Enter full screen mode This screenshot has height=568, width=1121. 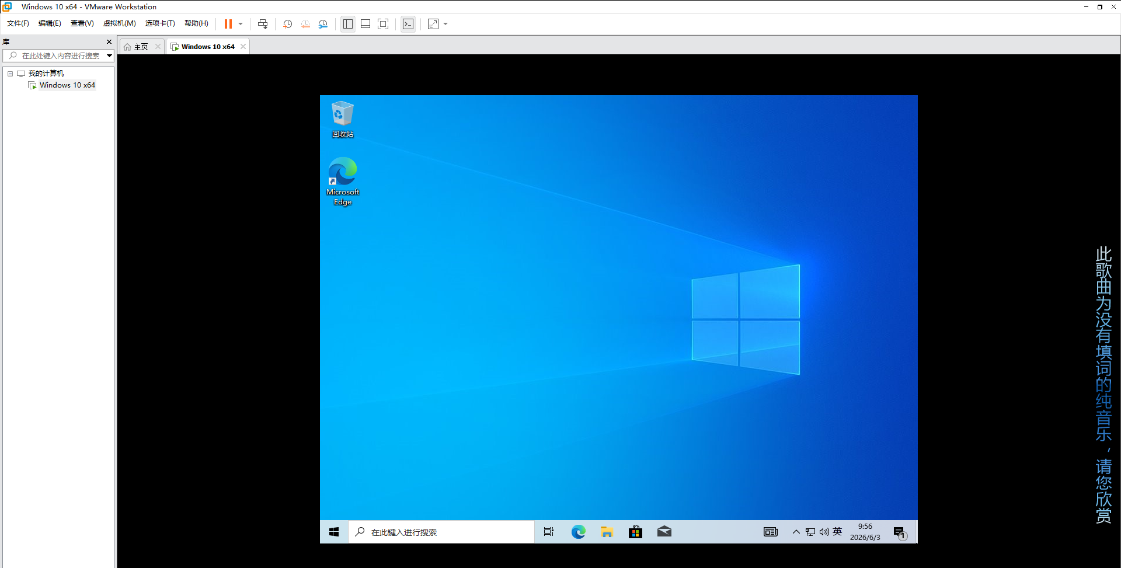click(383, 24)
